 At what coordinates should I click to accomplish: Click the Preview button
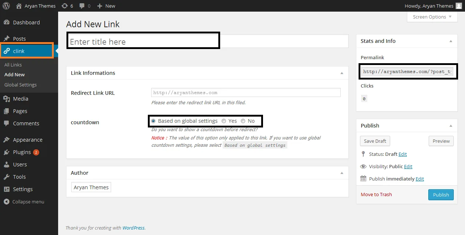pos(441,141)
